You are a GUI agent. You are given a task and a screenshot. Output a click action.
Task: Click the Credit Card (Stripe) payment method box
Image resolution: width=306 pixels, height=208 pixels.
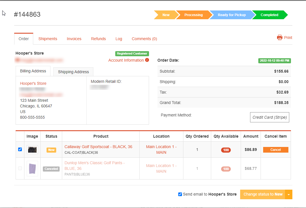click(x=269, y=117)
